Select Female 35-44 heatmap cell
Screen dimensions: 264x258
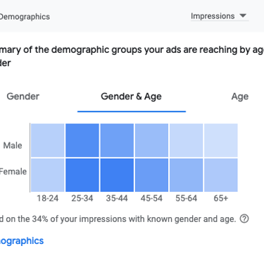click(x=117, y=175)
